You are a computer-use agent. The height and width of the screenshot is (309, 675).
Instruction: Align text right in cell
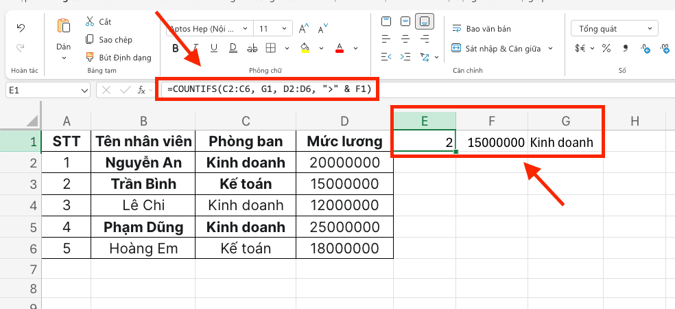(x=425, y=38)
